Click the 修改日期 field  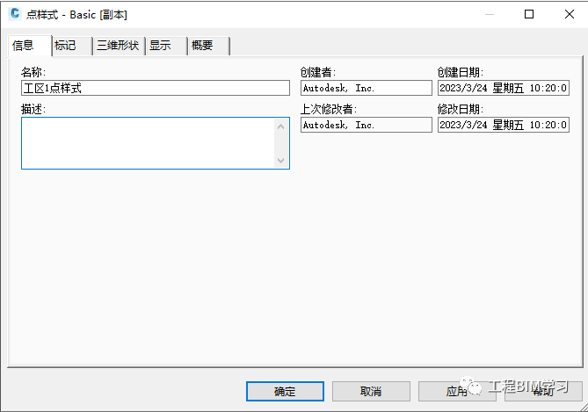coord(504,125)
